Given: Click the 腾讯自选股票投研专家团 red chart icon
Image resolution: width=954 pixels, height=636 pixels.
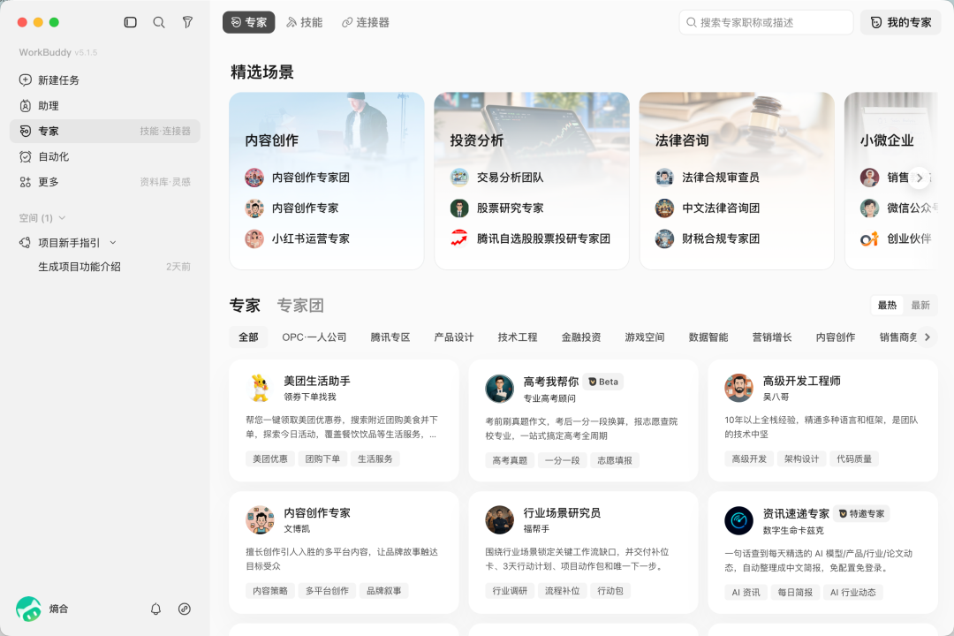Looking at the screenshot, I should 459,238.
